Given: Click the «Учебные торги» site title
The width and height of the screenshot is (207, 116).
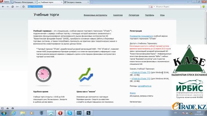Looking at the screenshot, I should pyautogui.click(x=46, y=15).
